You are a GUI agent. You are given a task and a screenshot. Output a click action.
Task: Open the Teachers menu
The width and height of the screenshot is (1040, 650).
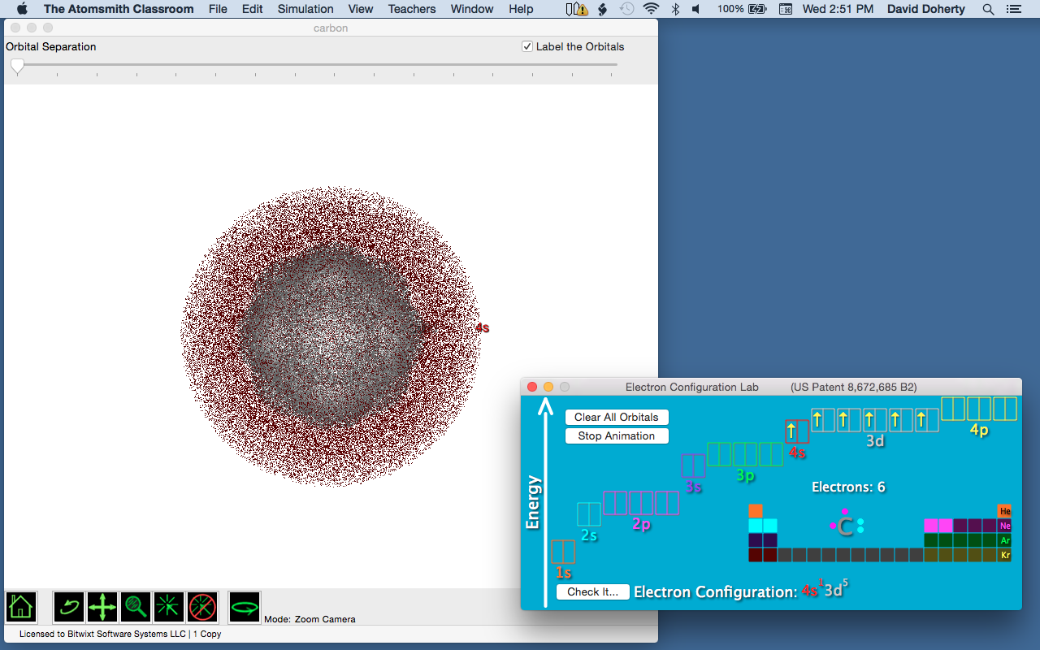point(411,9)
